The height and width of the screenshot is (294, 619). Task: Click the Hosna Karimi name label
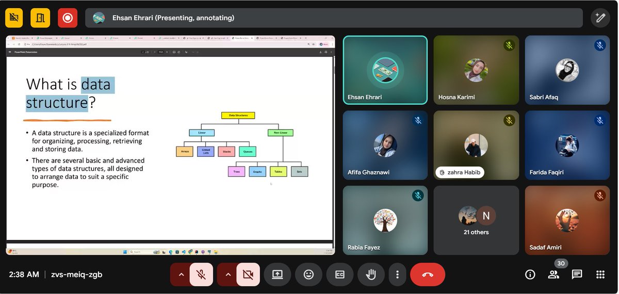point(457,97)
